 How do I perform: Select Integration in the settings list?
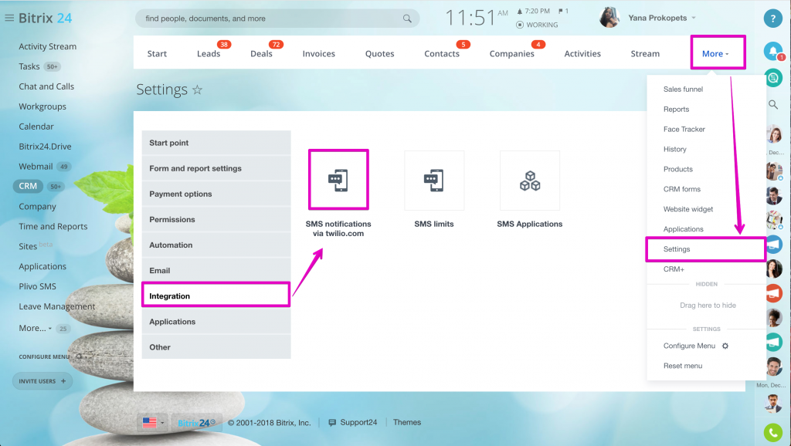tap(216, 296)
